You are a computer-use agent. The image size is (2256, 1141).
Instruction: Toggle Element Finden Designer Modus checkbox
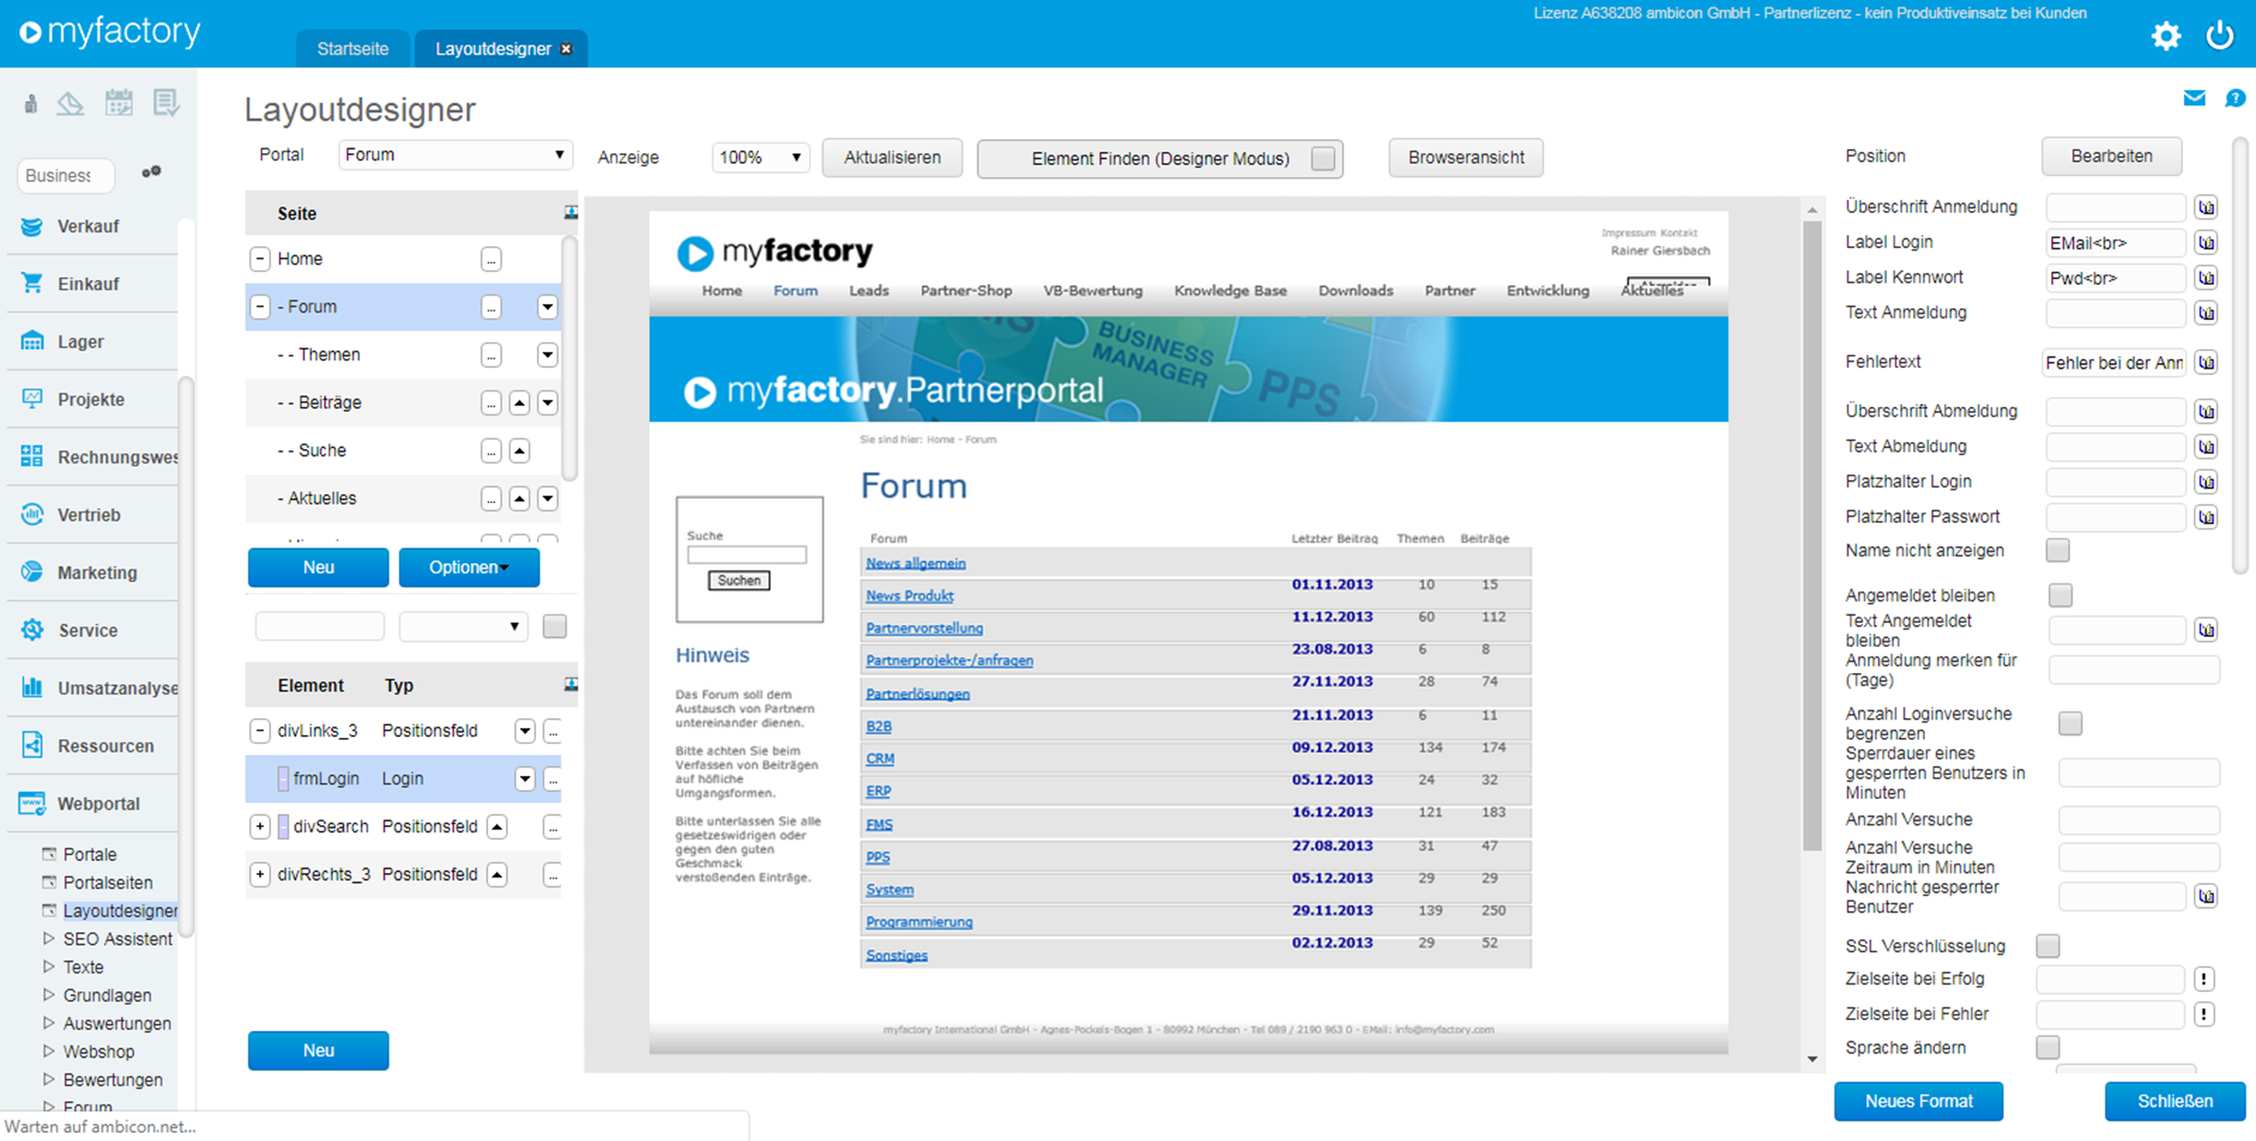[1323, 159]
